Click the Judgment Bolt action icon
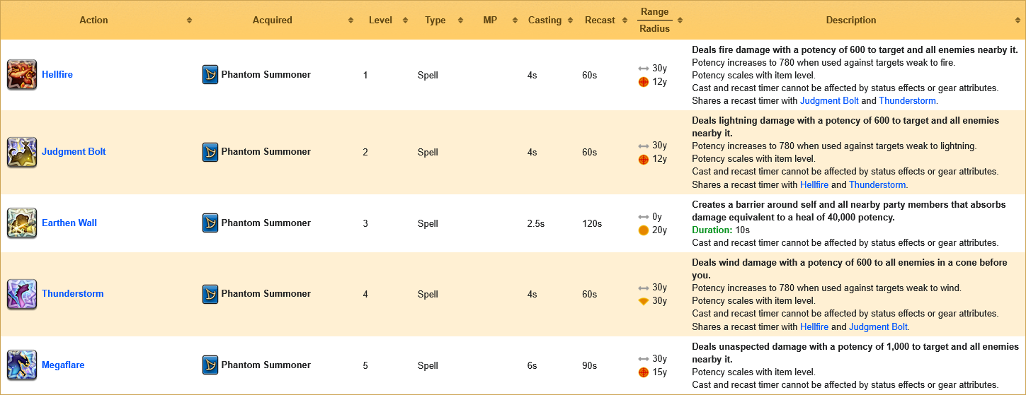The image size is (1026, 395). [x=22, y=152]
